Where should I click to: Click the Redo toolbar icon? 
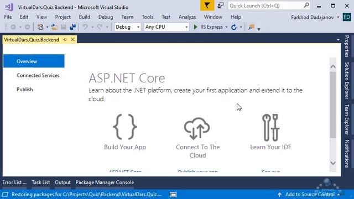pos(100,27)
